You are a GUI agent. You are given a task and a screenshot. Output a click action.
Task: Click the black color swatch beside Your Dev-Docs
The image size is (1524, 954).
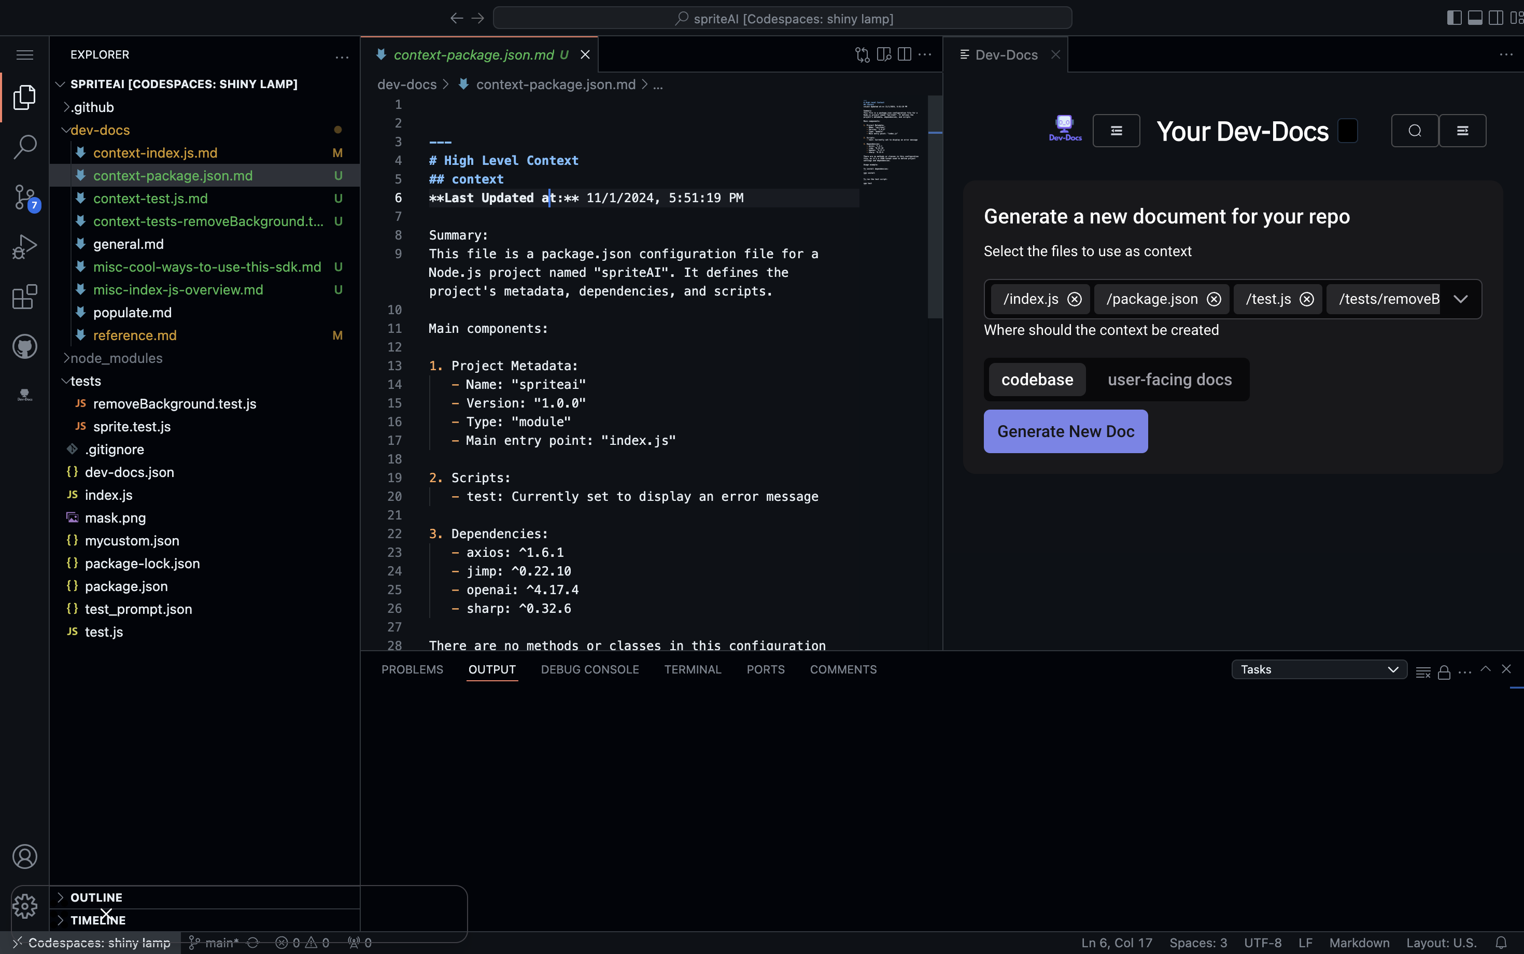(x=1347, y=131)
